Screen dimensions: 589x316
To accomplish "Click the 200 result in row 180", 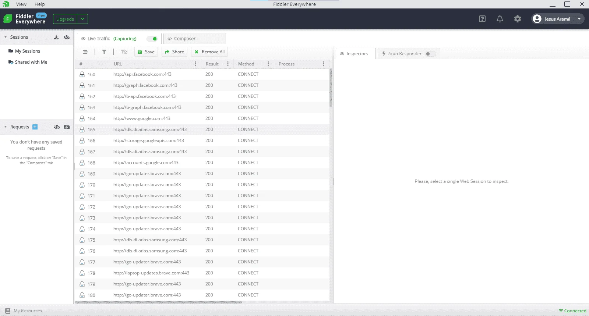I will coord(209,295).
